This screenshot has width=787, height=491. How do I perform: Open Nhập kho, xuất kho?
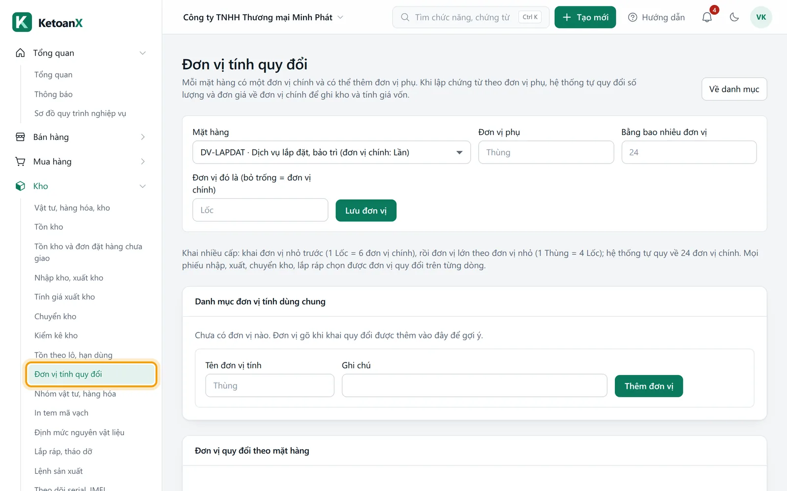pyautogui.click(x=69, y=278)
